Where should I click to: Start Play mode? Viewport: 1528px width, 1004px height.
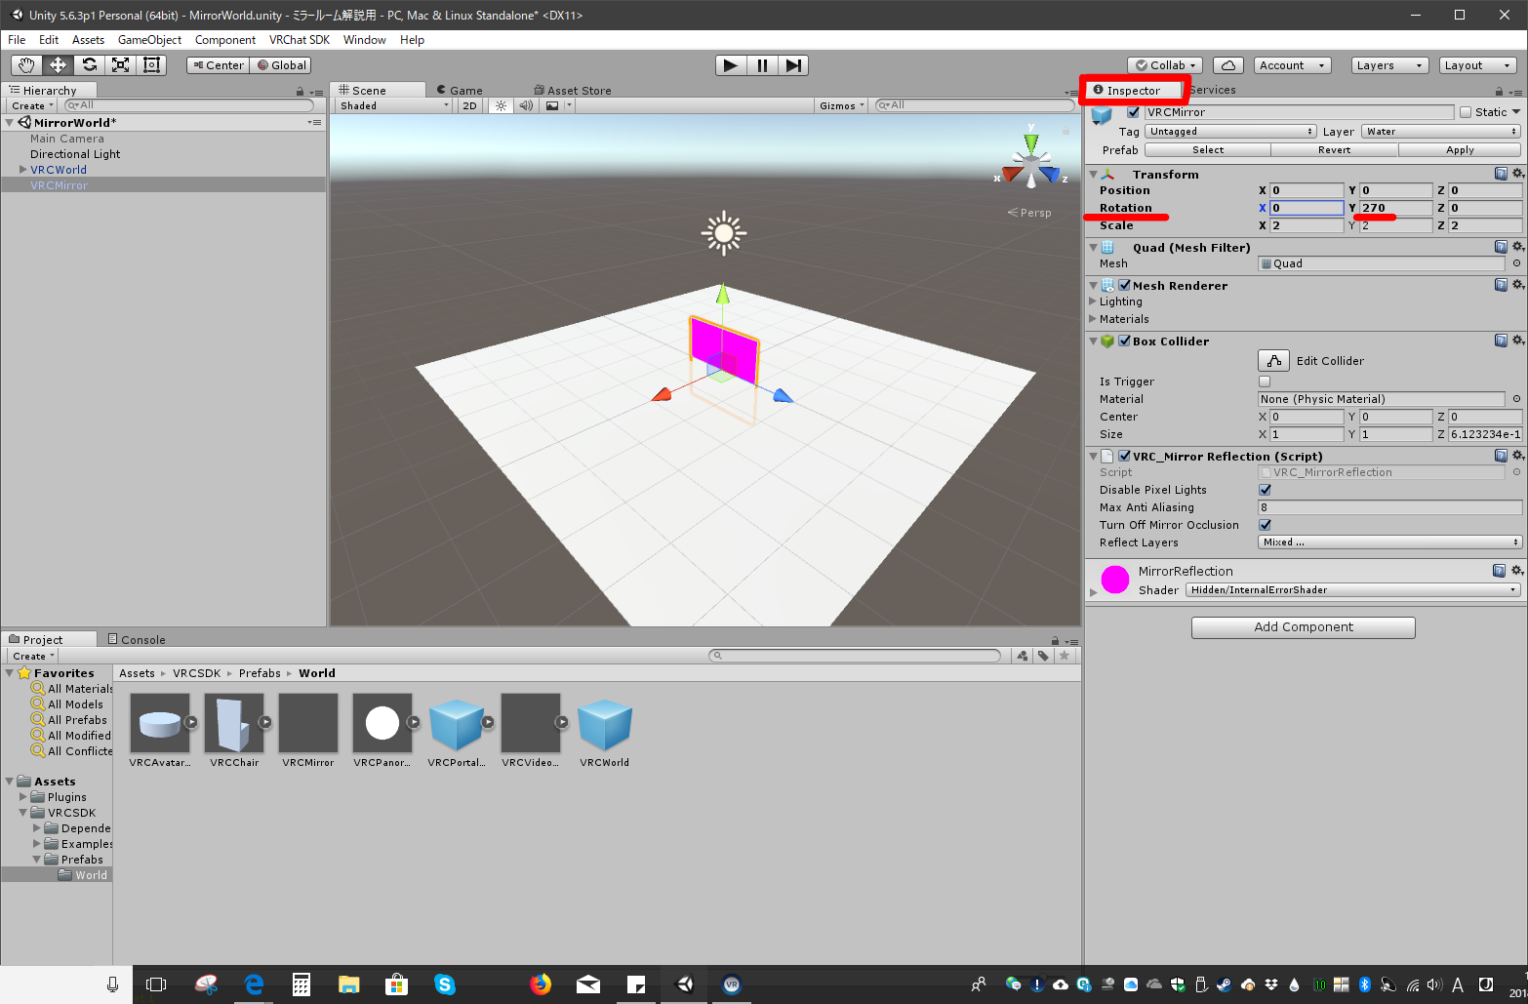pyautogui.click(x=731, y=65)
